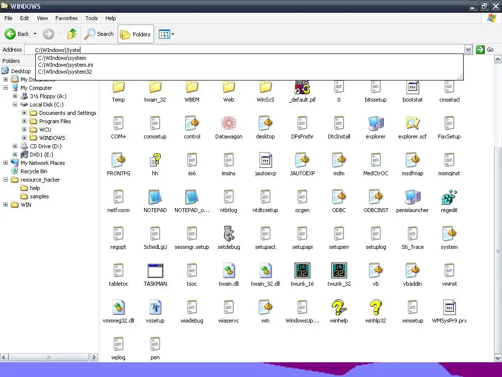
Task: Open the explorer.scf search icon
Action: (x=412, y=123)
